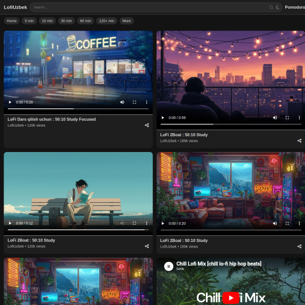Screen dimensions: 305x305
Task: Click the search magnifier icon
Action: pos(271,8)
